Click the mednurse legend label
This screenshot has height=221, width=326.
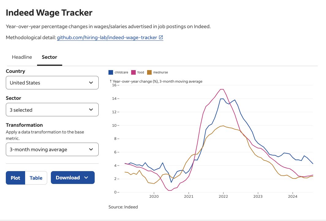point(161,72)
